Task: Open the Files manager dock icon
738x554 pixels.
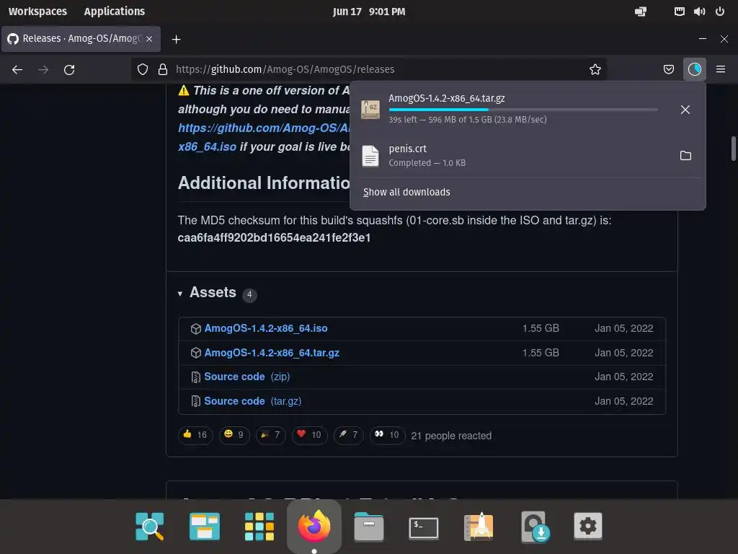Action: click(x=369, y=526)
